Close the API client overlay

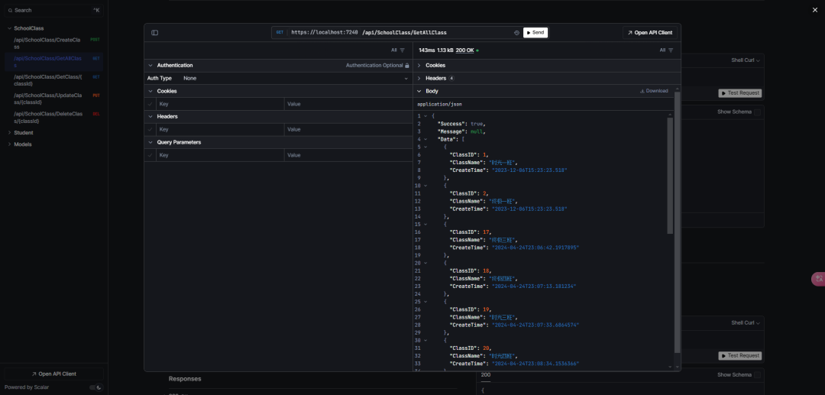[x=815, y=10]
